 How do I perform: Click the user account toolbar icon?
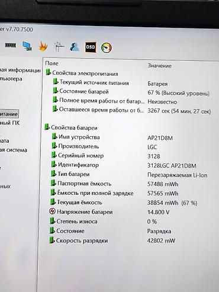click(x=75, y=47)
